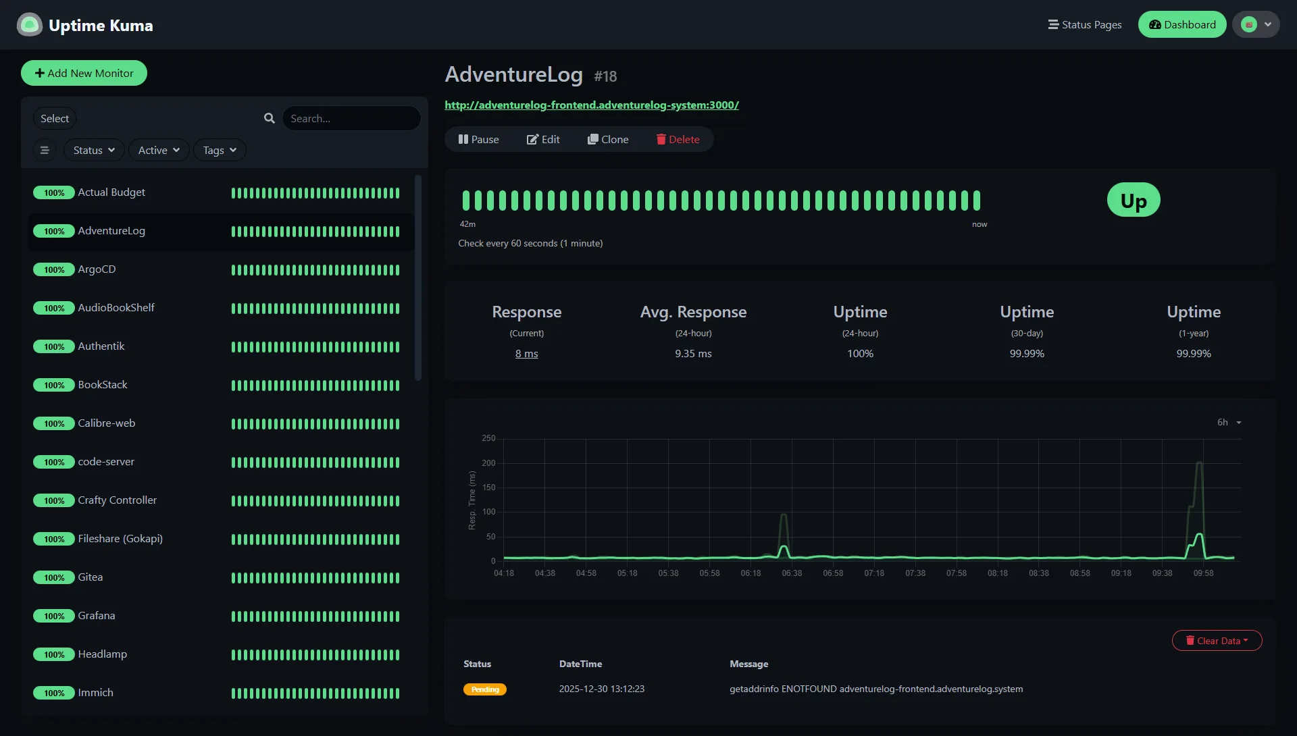Click the monitor search input field

pos(351,118)
